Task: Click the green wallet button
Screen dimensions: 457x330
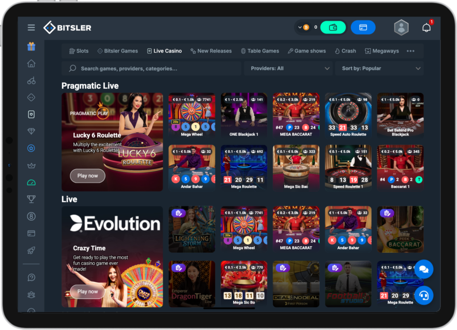Action: 333,28
